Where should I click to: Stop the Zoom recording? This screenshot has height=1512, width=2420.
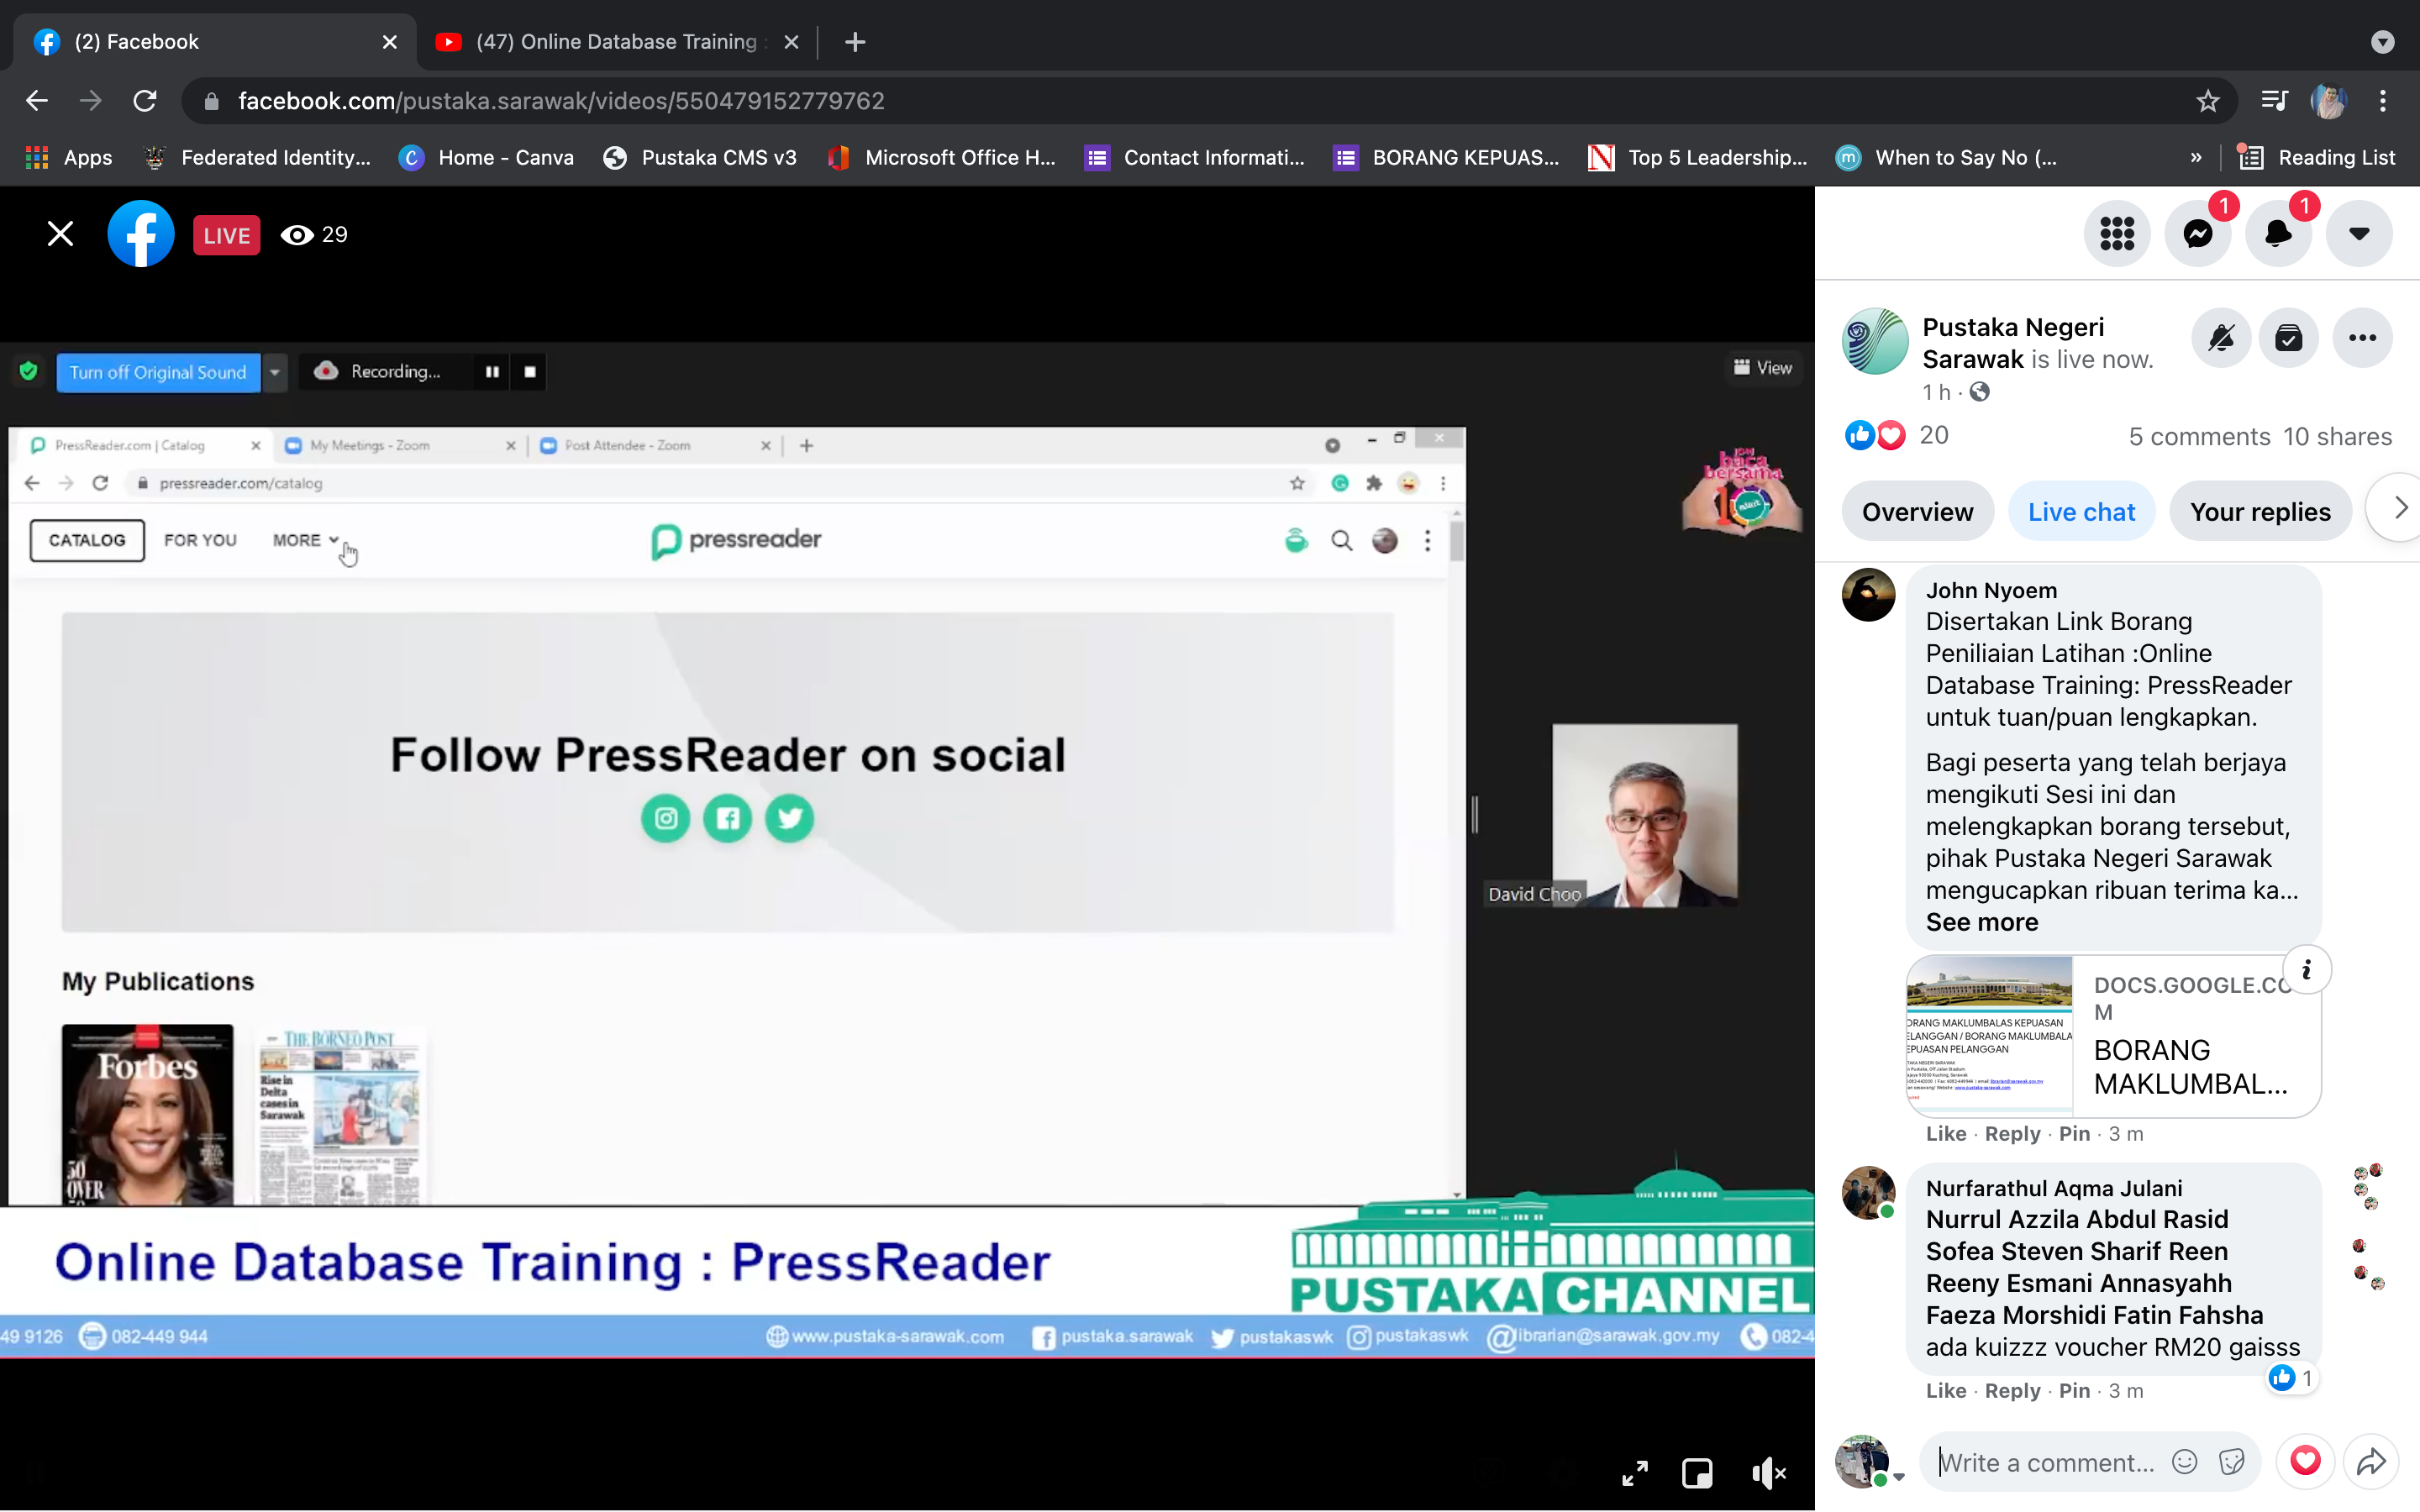(530, 372)
